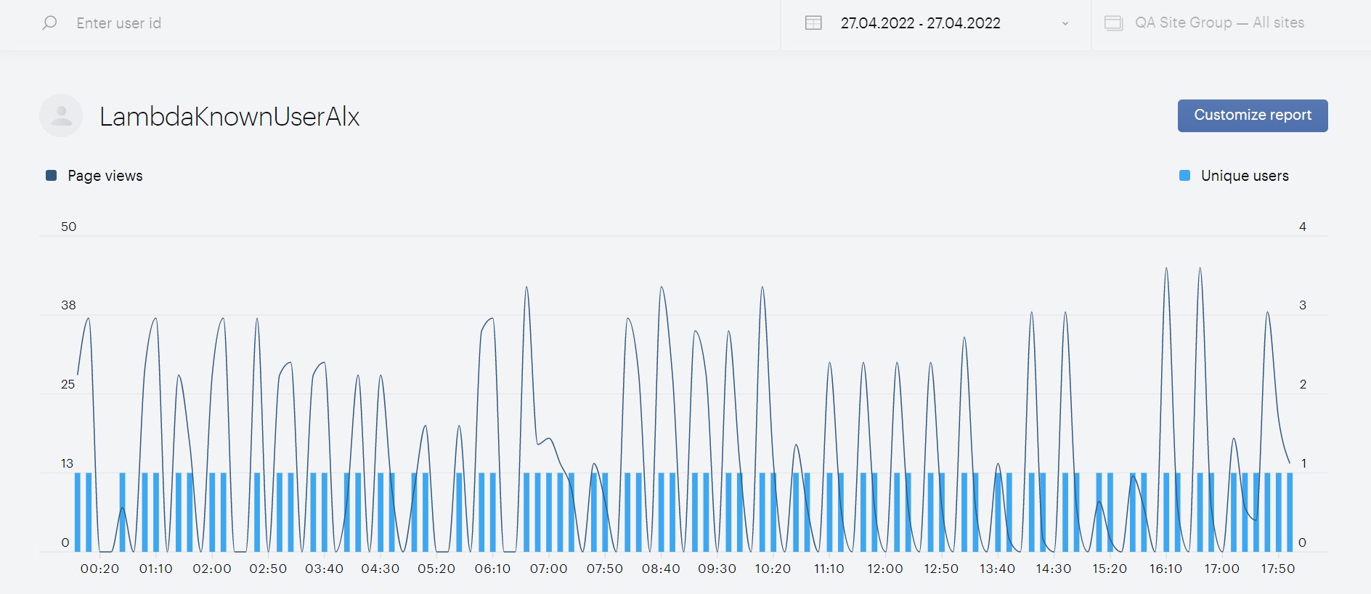The height and width of the screenshot is (594, 1371).
Task: Click the 01:10 time axis label
Action: click(x=156, y=569)
